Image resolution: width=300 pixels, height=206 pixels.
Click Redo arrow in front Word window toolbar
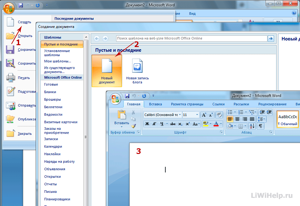(x=144, y=96)
